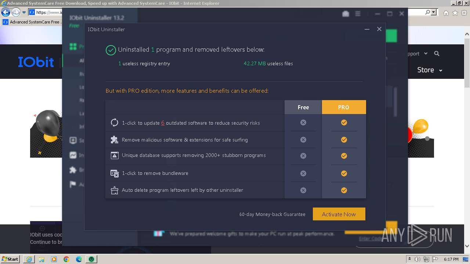Click Free cross for remove bundleware row

pos(303,173)
